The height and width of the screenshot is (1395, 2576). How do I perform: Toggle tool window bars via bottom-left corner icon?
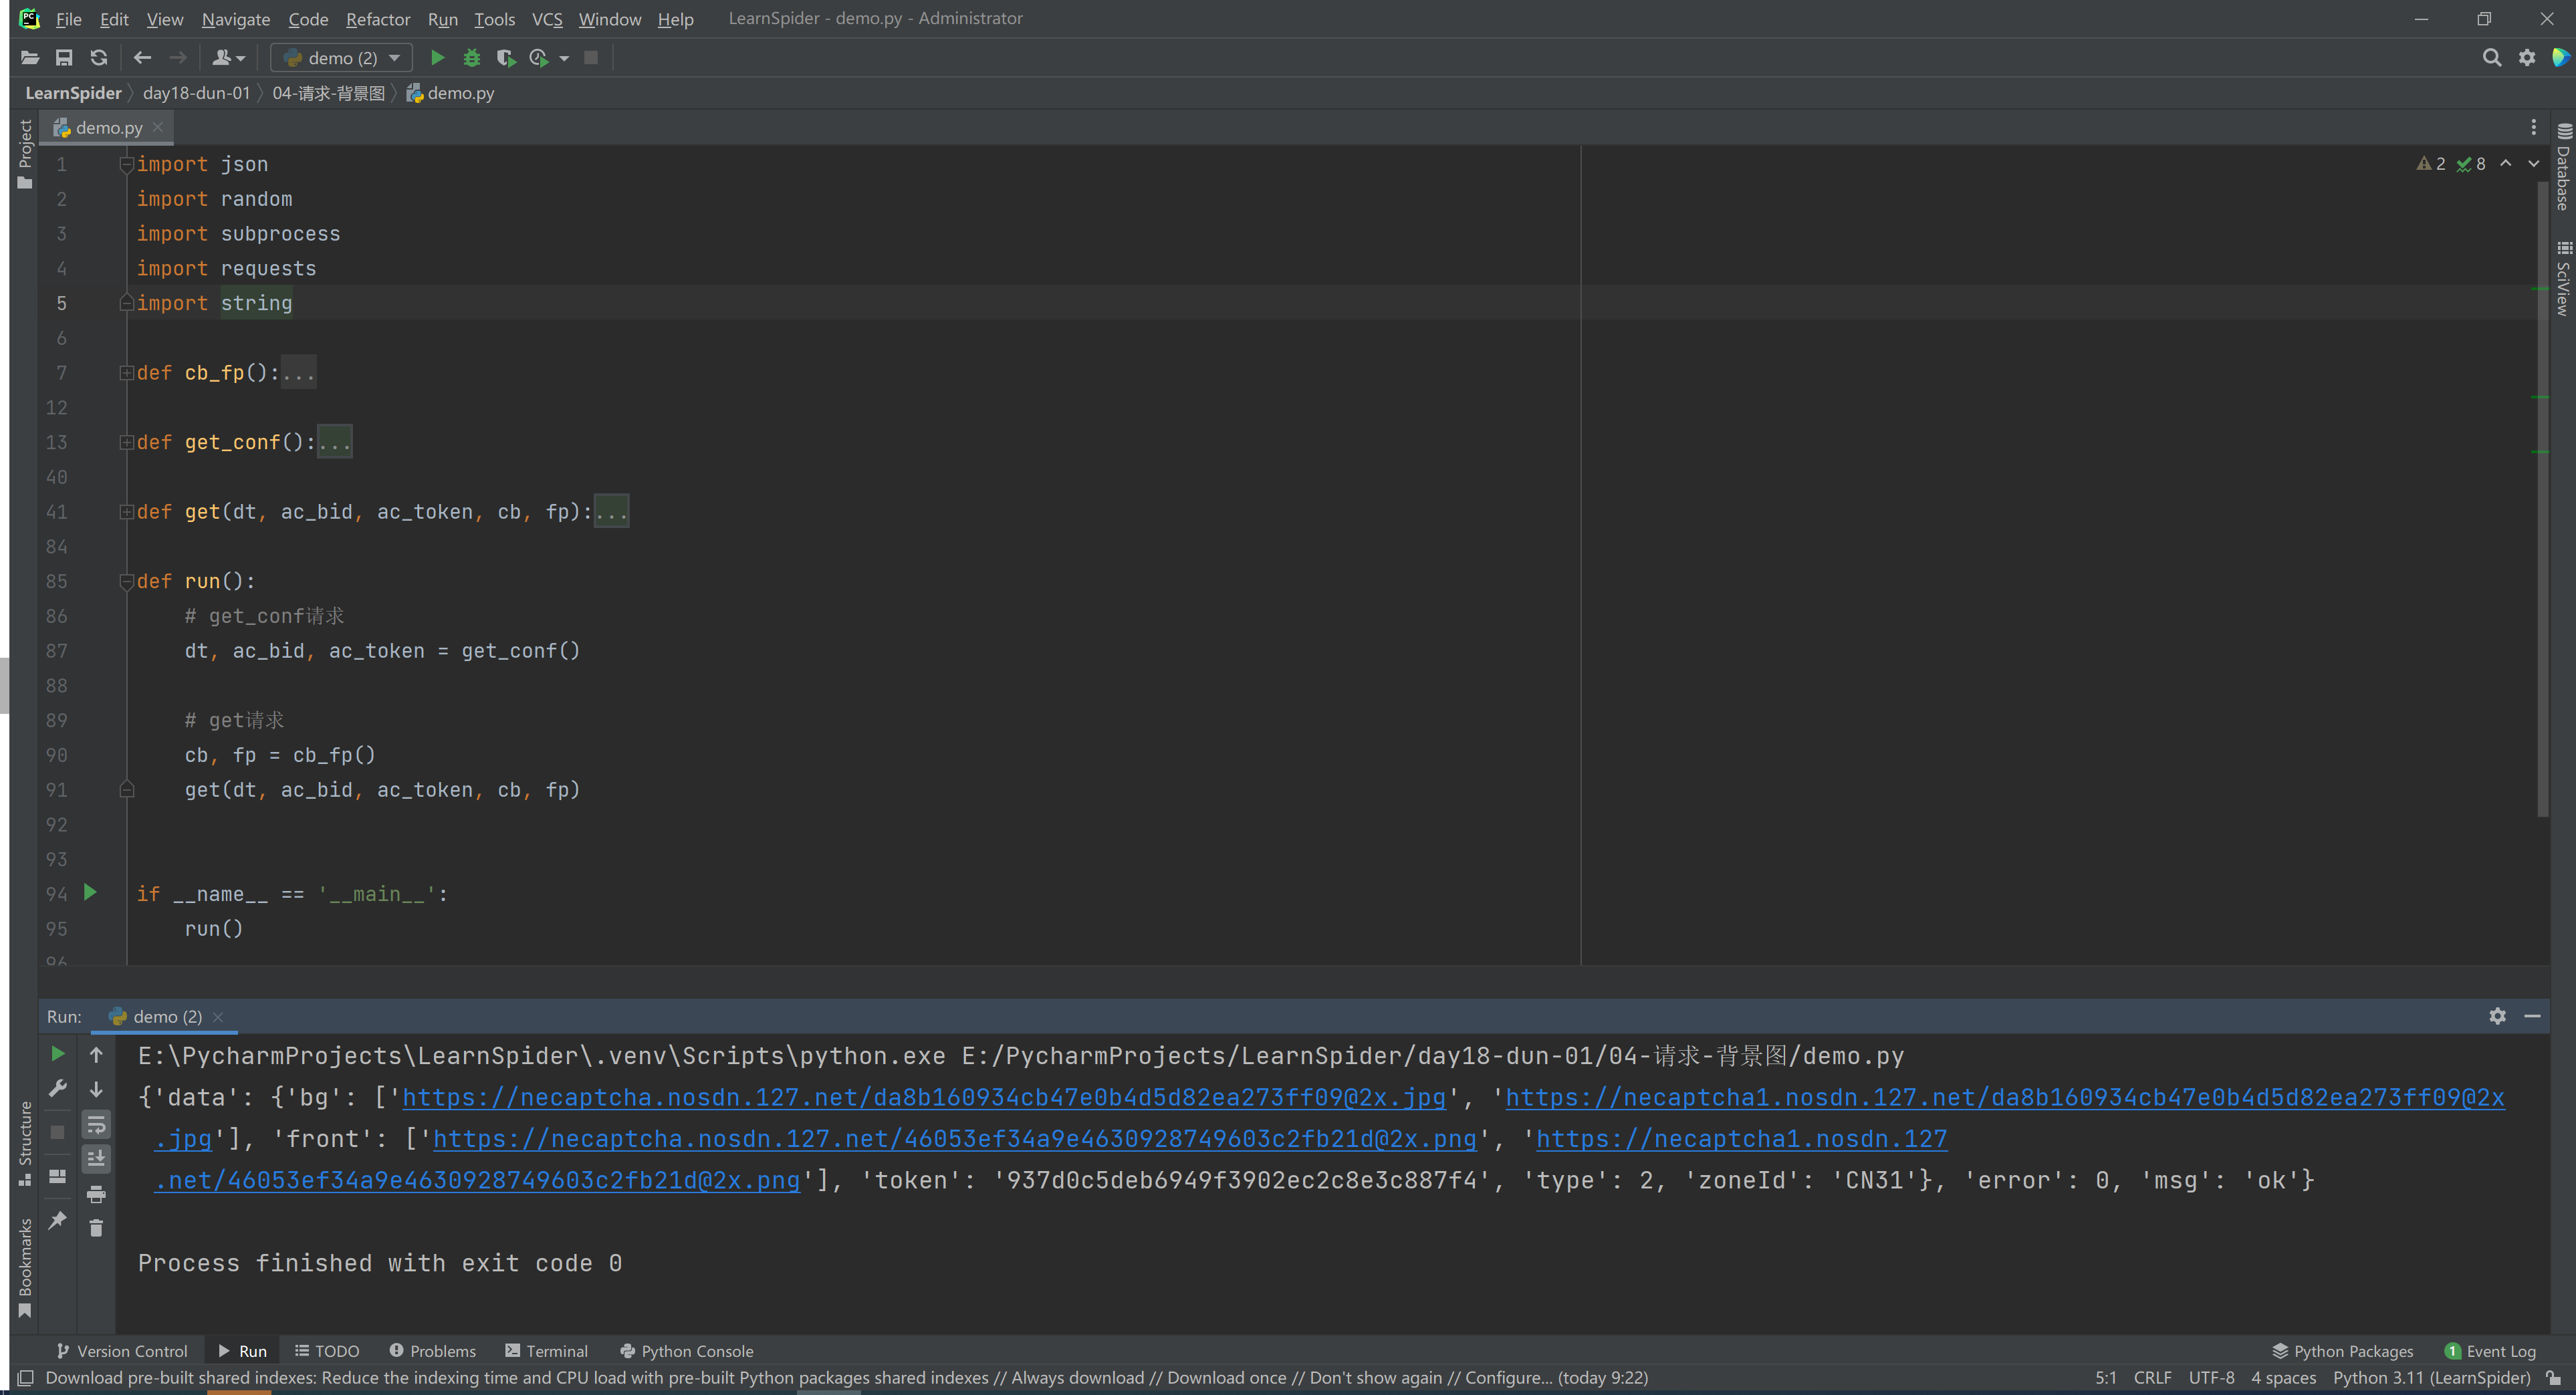tap(25, 1377)
